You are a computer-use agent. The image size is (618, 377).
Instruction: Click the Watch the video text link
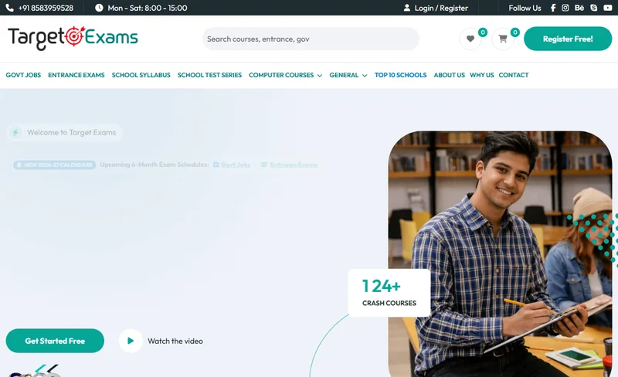175,341
